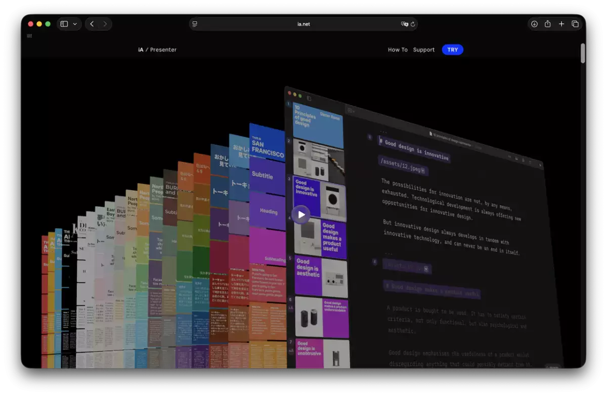The image size is (607, 396).
Task: Play the Presenter demo video
Action: point(301,214)
